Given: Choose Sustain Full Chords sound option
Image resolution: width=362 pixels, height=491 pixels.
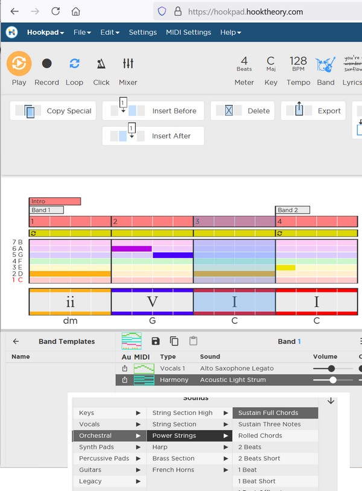Looking at the screenshot, I should [268, 413].
